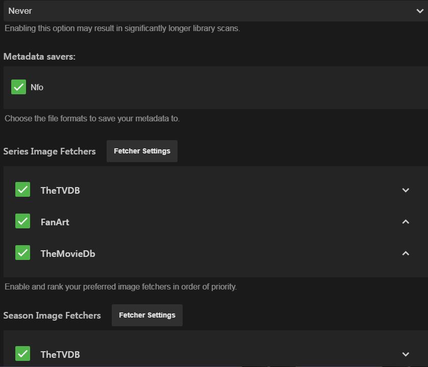Select the TheMovieDb fetcher name
Viewport: 428px width, 367px height.
[x=68, y=254]
